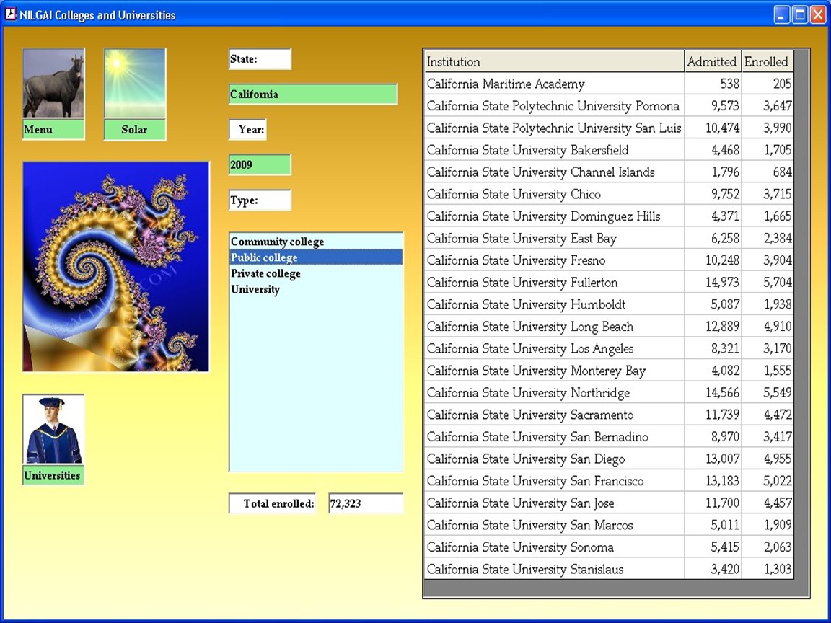The image size is (831, 623).
Task: Sort by the Admitted column header
Action: tap(711, 62)
